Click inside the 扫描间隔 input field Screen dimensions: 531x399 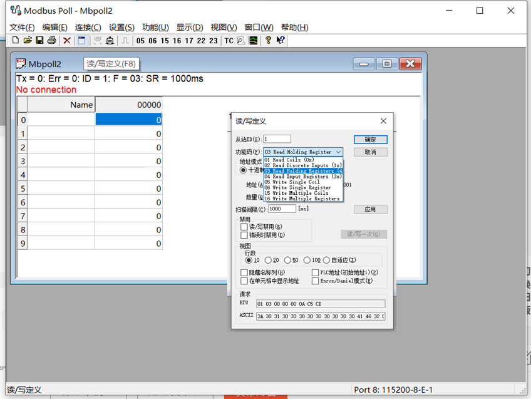tap(282, 209)
